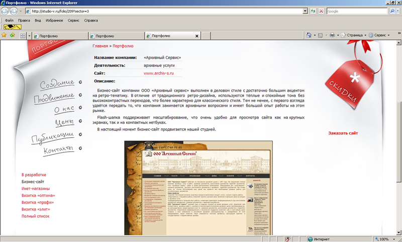402x242 pixels.
Task: Click the page scrollbar down arrow
Action: (x=399, y=232)
